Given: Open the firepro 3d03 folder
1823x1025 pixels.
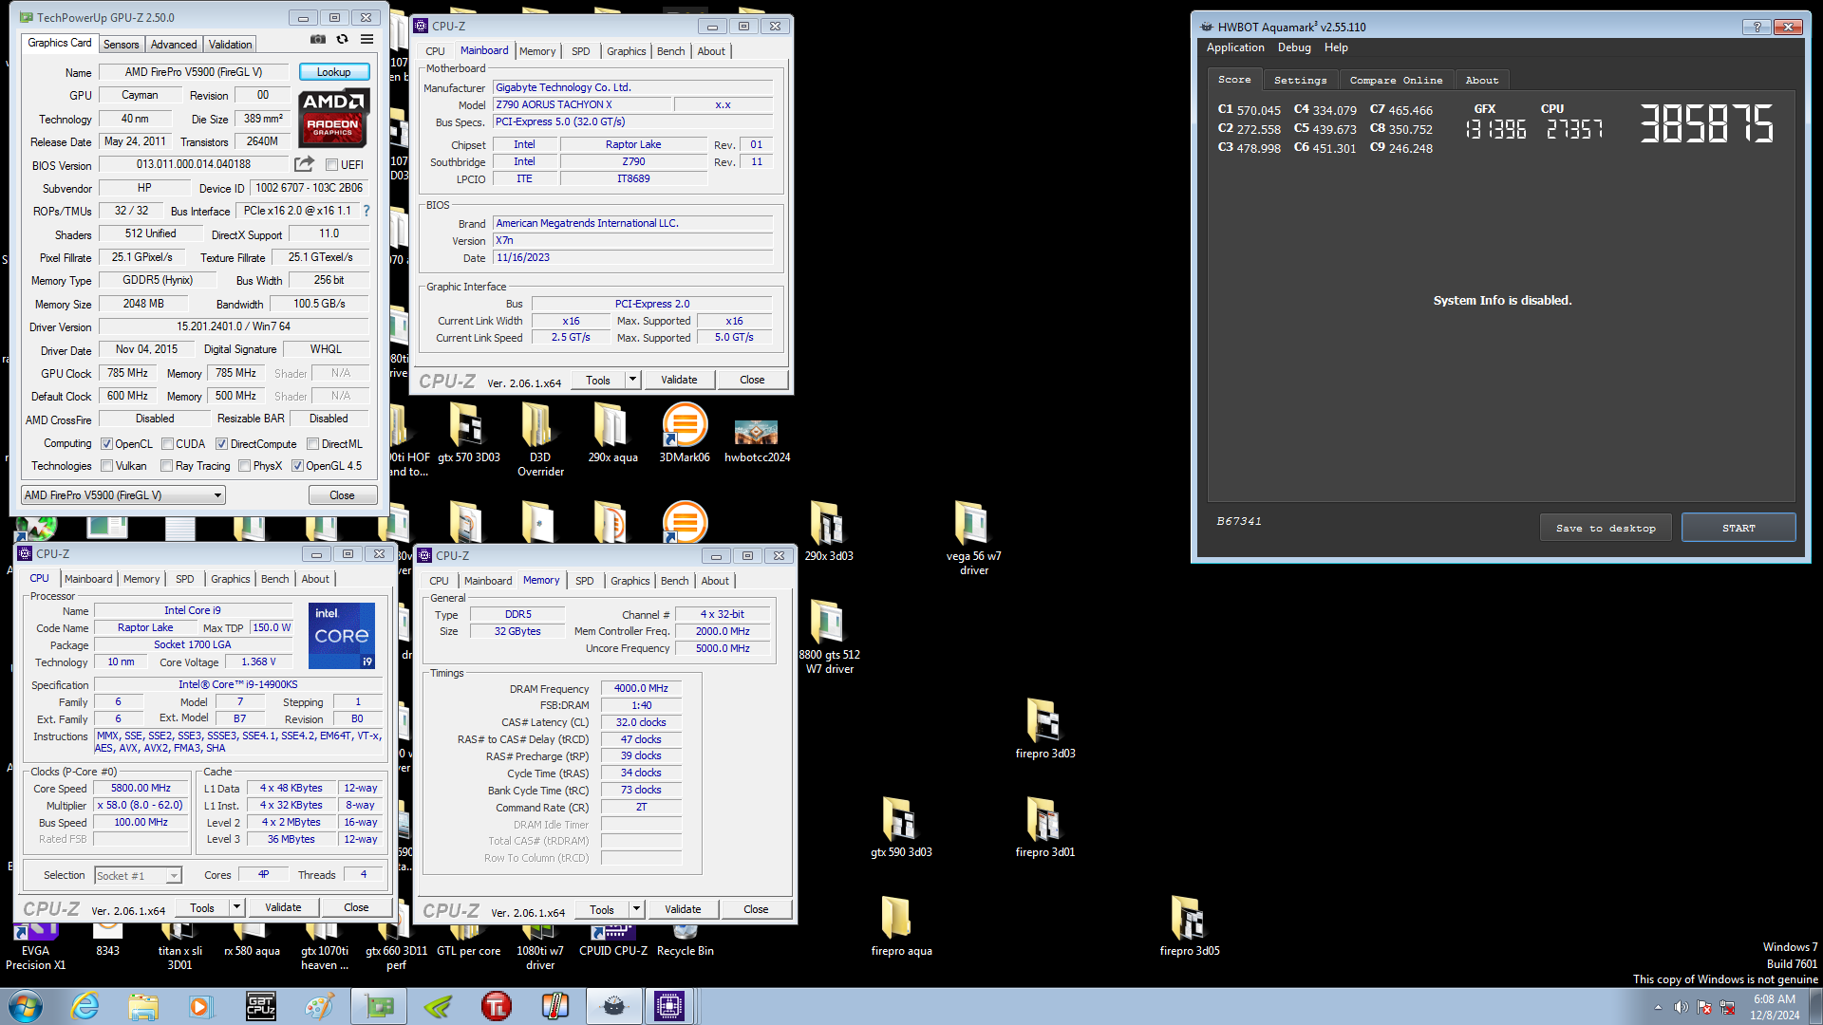Looking at the screenshot, I should (1045, 730).
